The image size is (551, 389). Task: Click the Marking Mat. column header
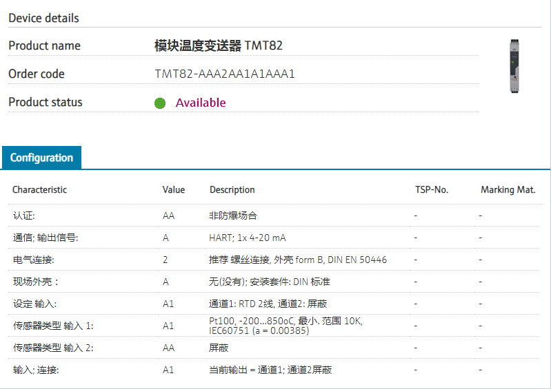(508, 190)
